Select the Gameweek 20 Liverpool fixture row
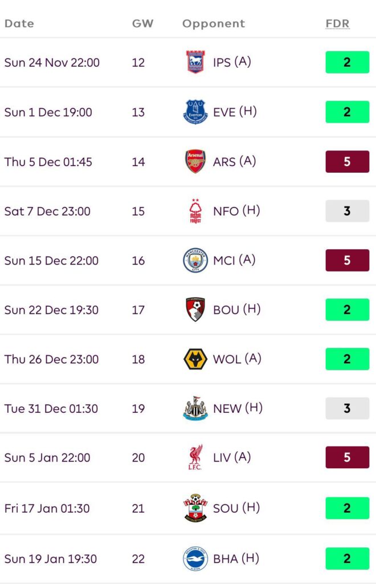Screen dimensions: 376x584 [x=188, y=457]
